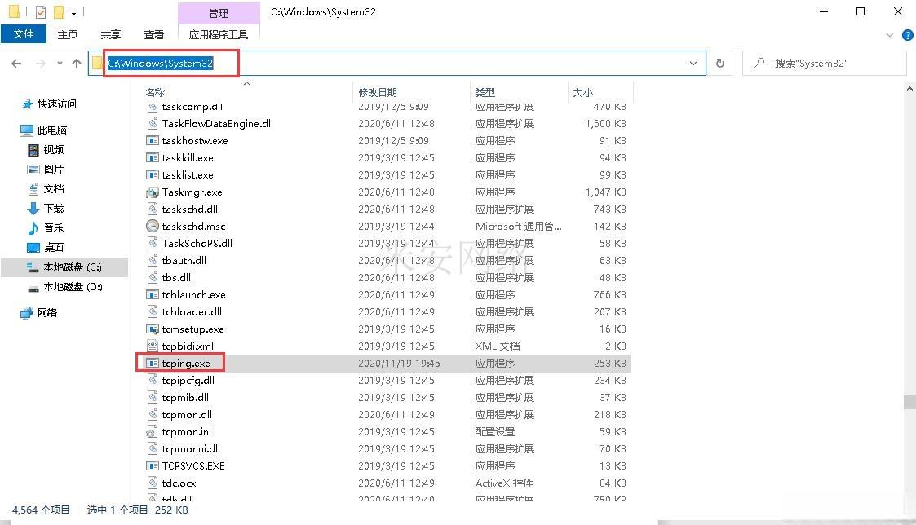Select the tcpmon.dll file name
The width and height of the screenshot is (916, 525).
pyautogui.click(x=187, y=415)
